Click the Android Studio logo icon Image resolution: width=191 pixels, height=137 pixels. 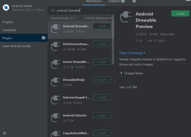(x=6, y=8)
